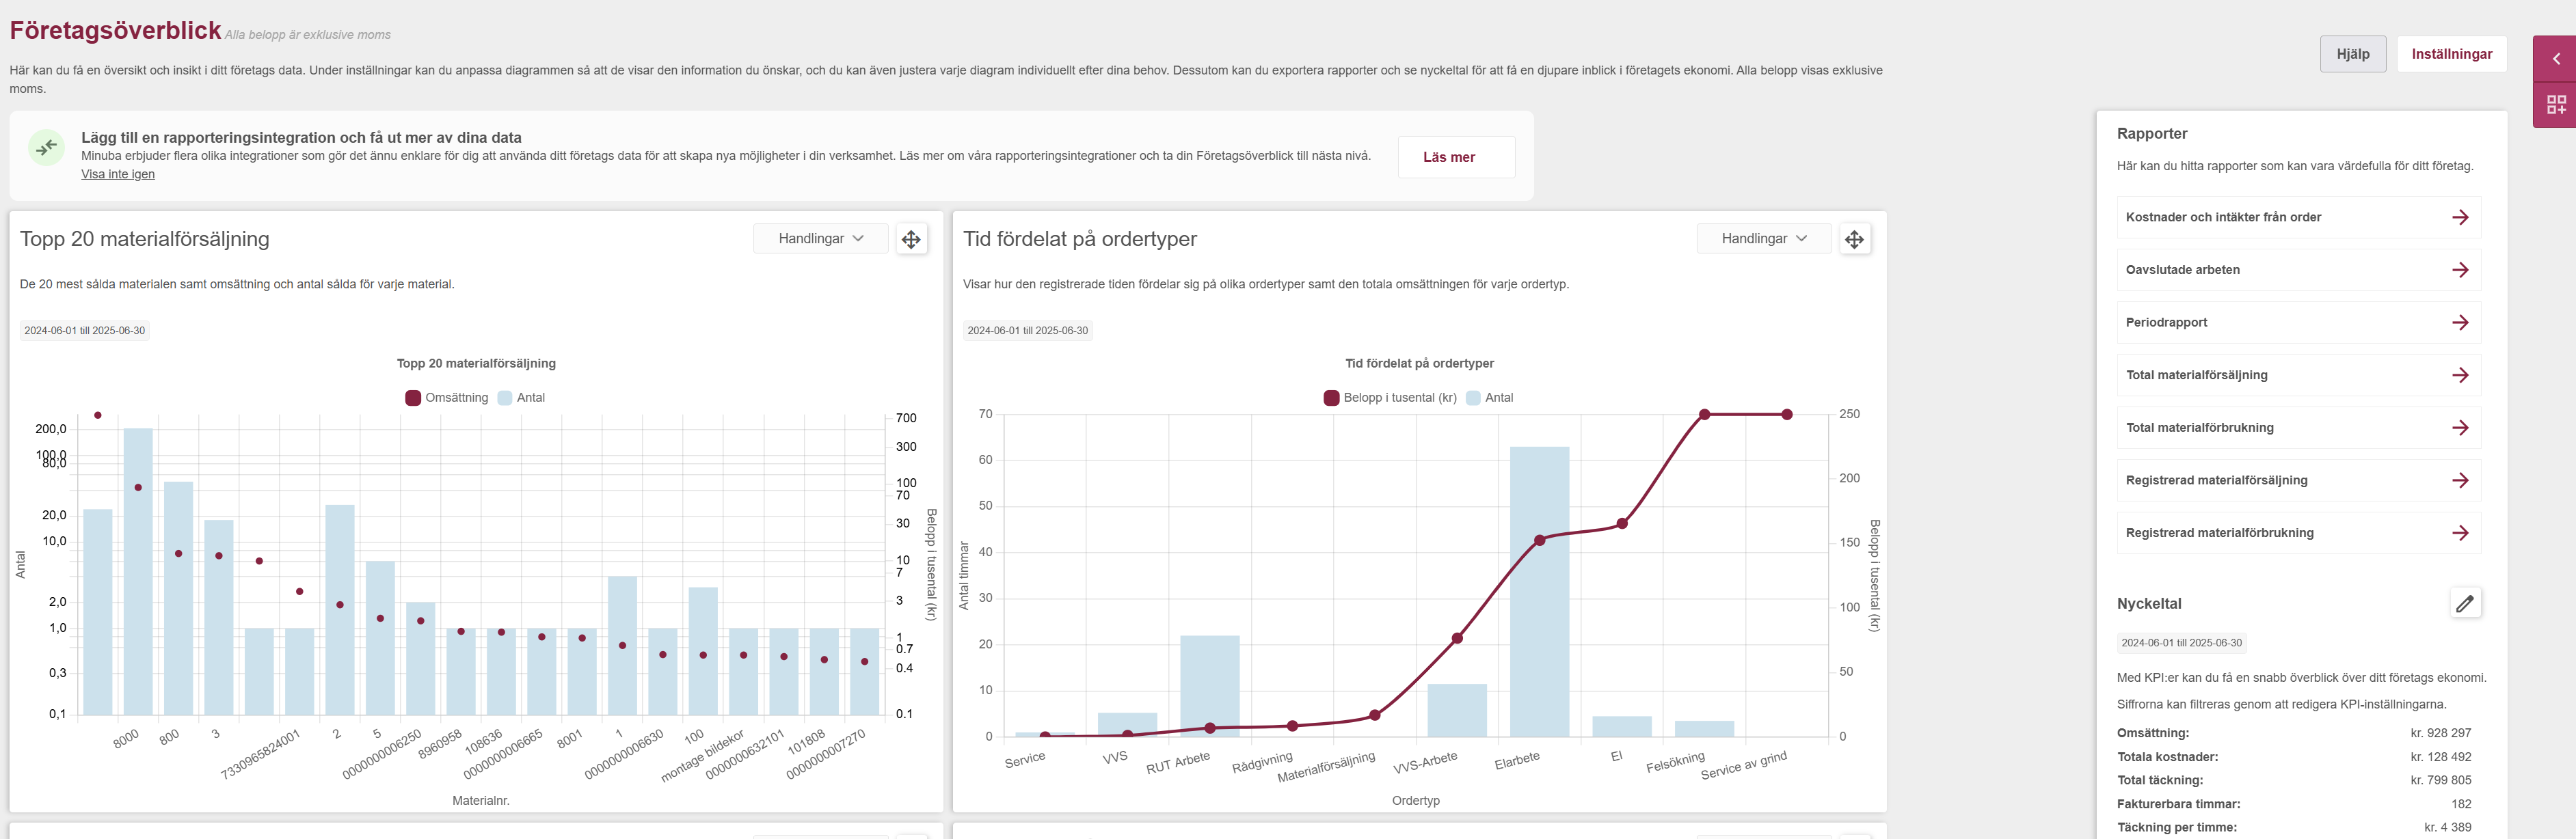Click the arrow icon next to Periodrapport
The width and height of the screenshot is (2576, 839).
[x=2460, y=322]
